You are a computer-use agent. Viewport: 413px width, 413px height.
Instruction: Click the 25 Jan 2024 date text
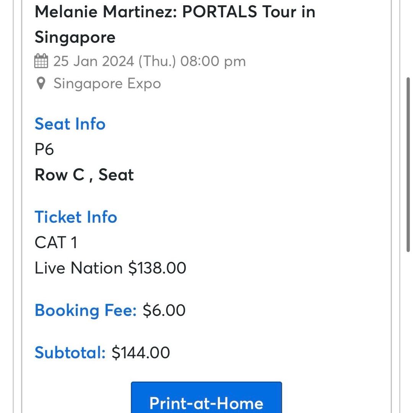tap(94, 61)
